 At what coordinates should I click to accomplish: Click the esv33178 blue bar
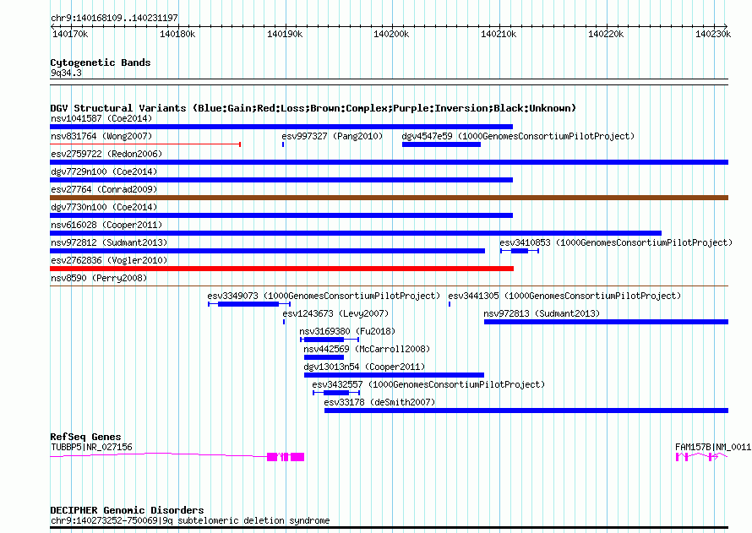tap(526, 411)
